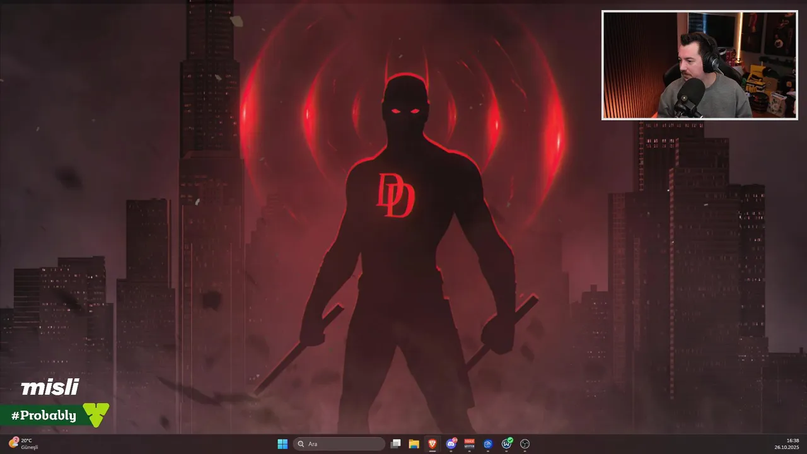Open the W app with green checkmark

tap(506, 444)
